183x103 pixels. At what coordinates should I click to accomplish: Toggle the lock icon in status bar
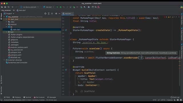[175, 100]
